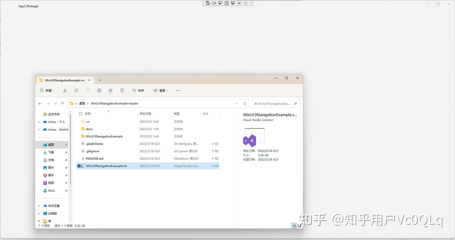Click inside the Explorer search box
The width and height of the screenshot is (455, 240).
tap(274, 103)
